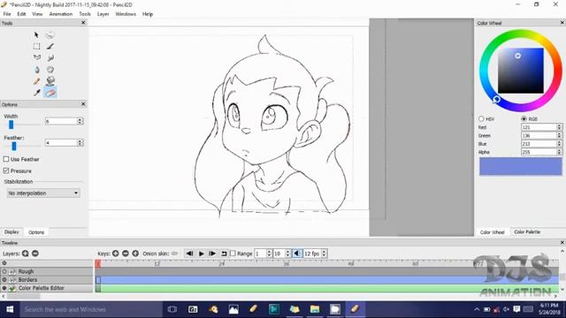Close the Color Wheel panel

[x=562, y=23]
